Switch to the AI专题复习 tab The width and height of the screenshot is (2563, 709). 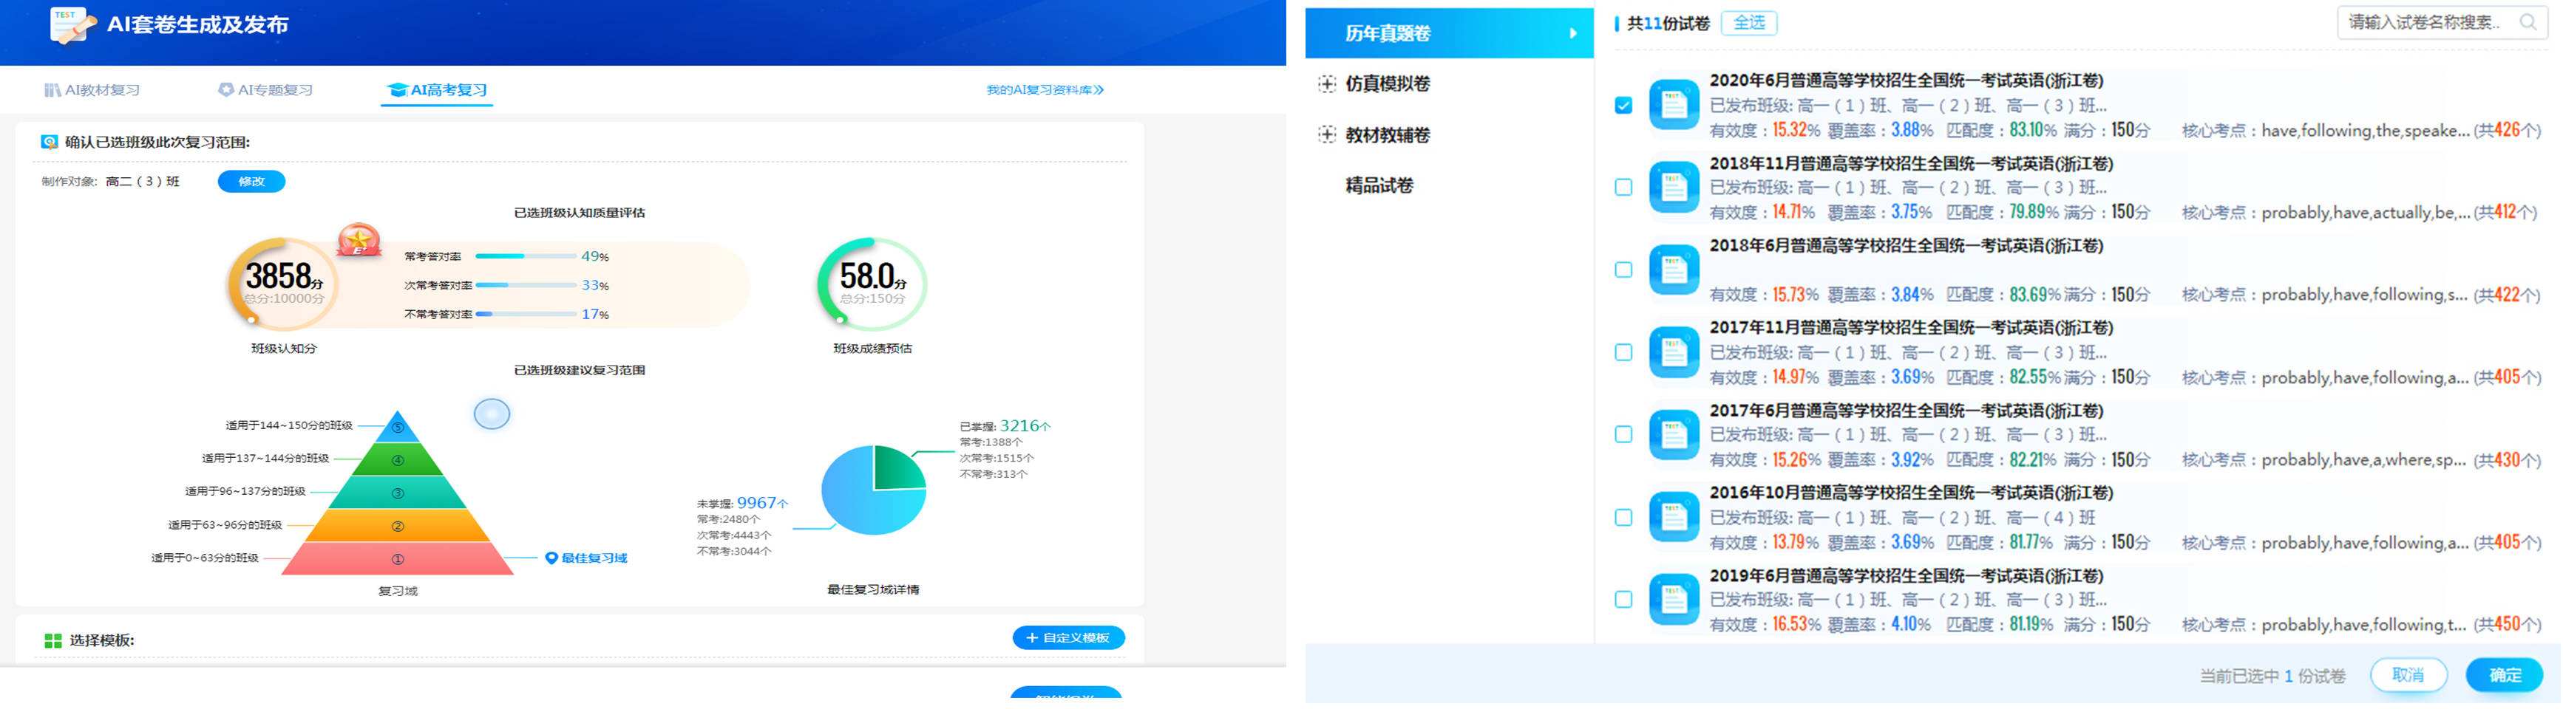click(265, 91)
